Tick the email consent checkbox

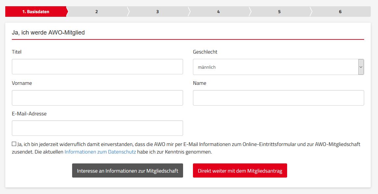(14, 144)
